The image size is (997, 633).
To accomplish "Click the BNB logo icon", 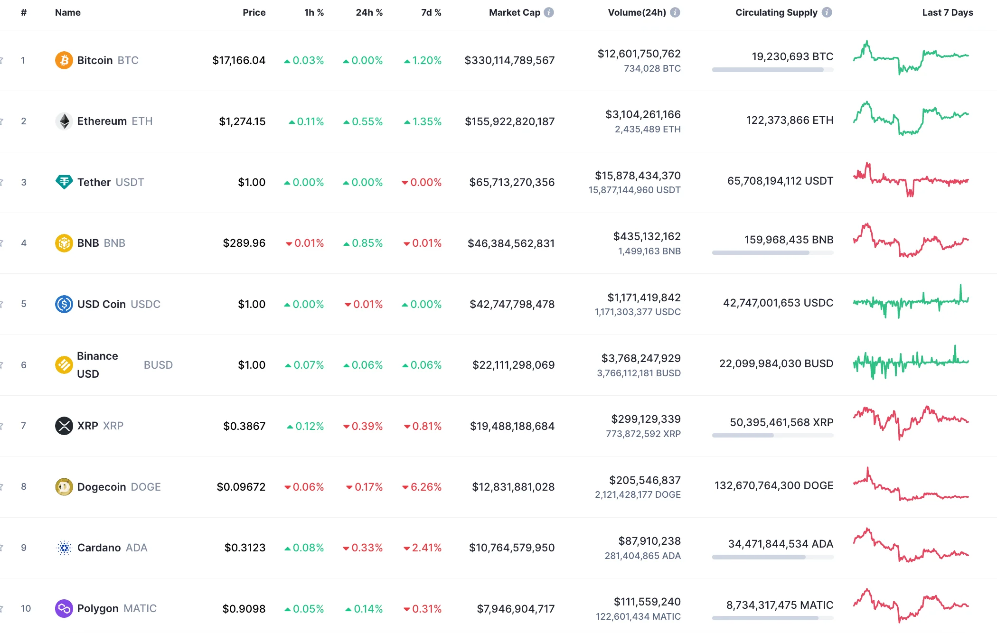I will pyautogui.click(x=63, y=243).
